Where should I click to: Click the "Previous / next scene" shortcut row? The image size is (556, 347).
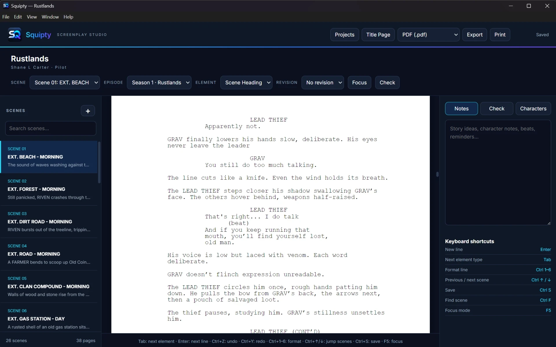498,280
